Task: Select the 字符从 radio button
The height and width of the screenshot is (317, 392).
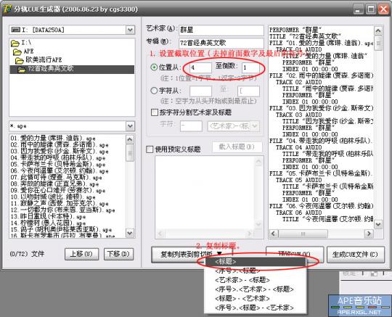Action: click(x=154, y=90)
